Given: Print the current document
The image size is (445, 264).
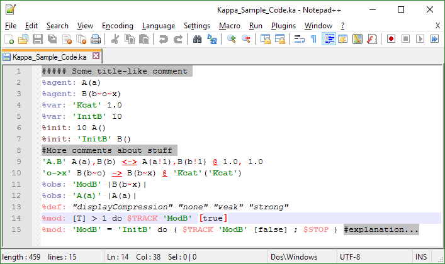Looking at the screenshot, I should [96, 39].
